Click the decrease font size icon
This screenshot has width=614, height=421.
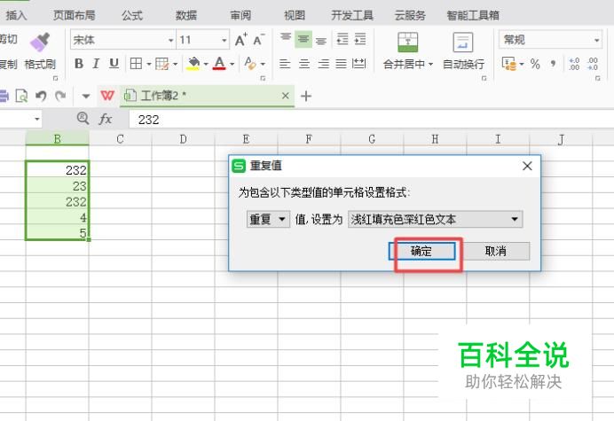(x=259, y=40)
